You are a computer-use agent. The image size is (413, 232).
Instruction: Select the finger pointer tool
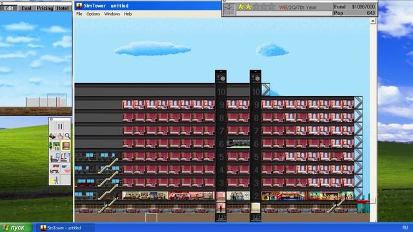pos(60,136)
